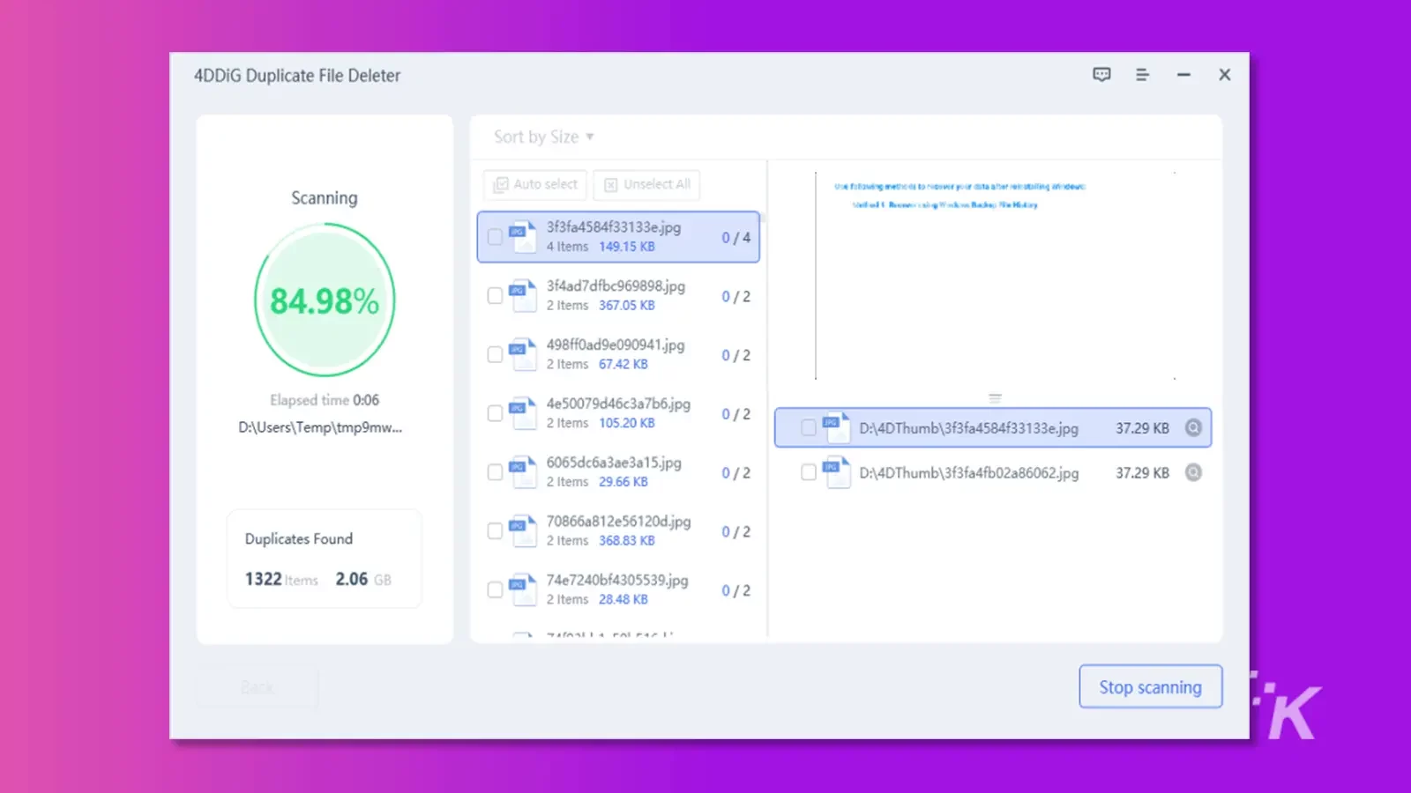Select the 3f4ad7dfbc969898.jpg file name
This screenshot has width=1411, height=793.
[x=616, y=285]
